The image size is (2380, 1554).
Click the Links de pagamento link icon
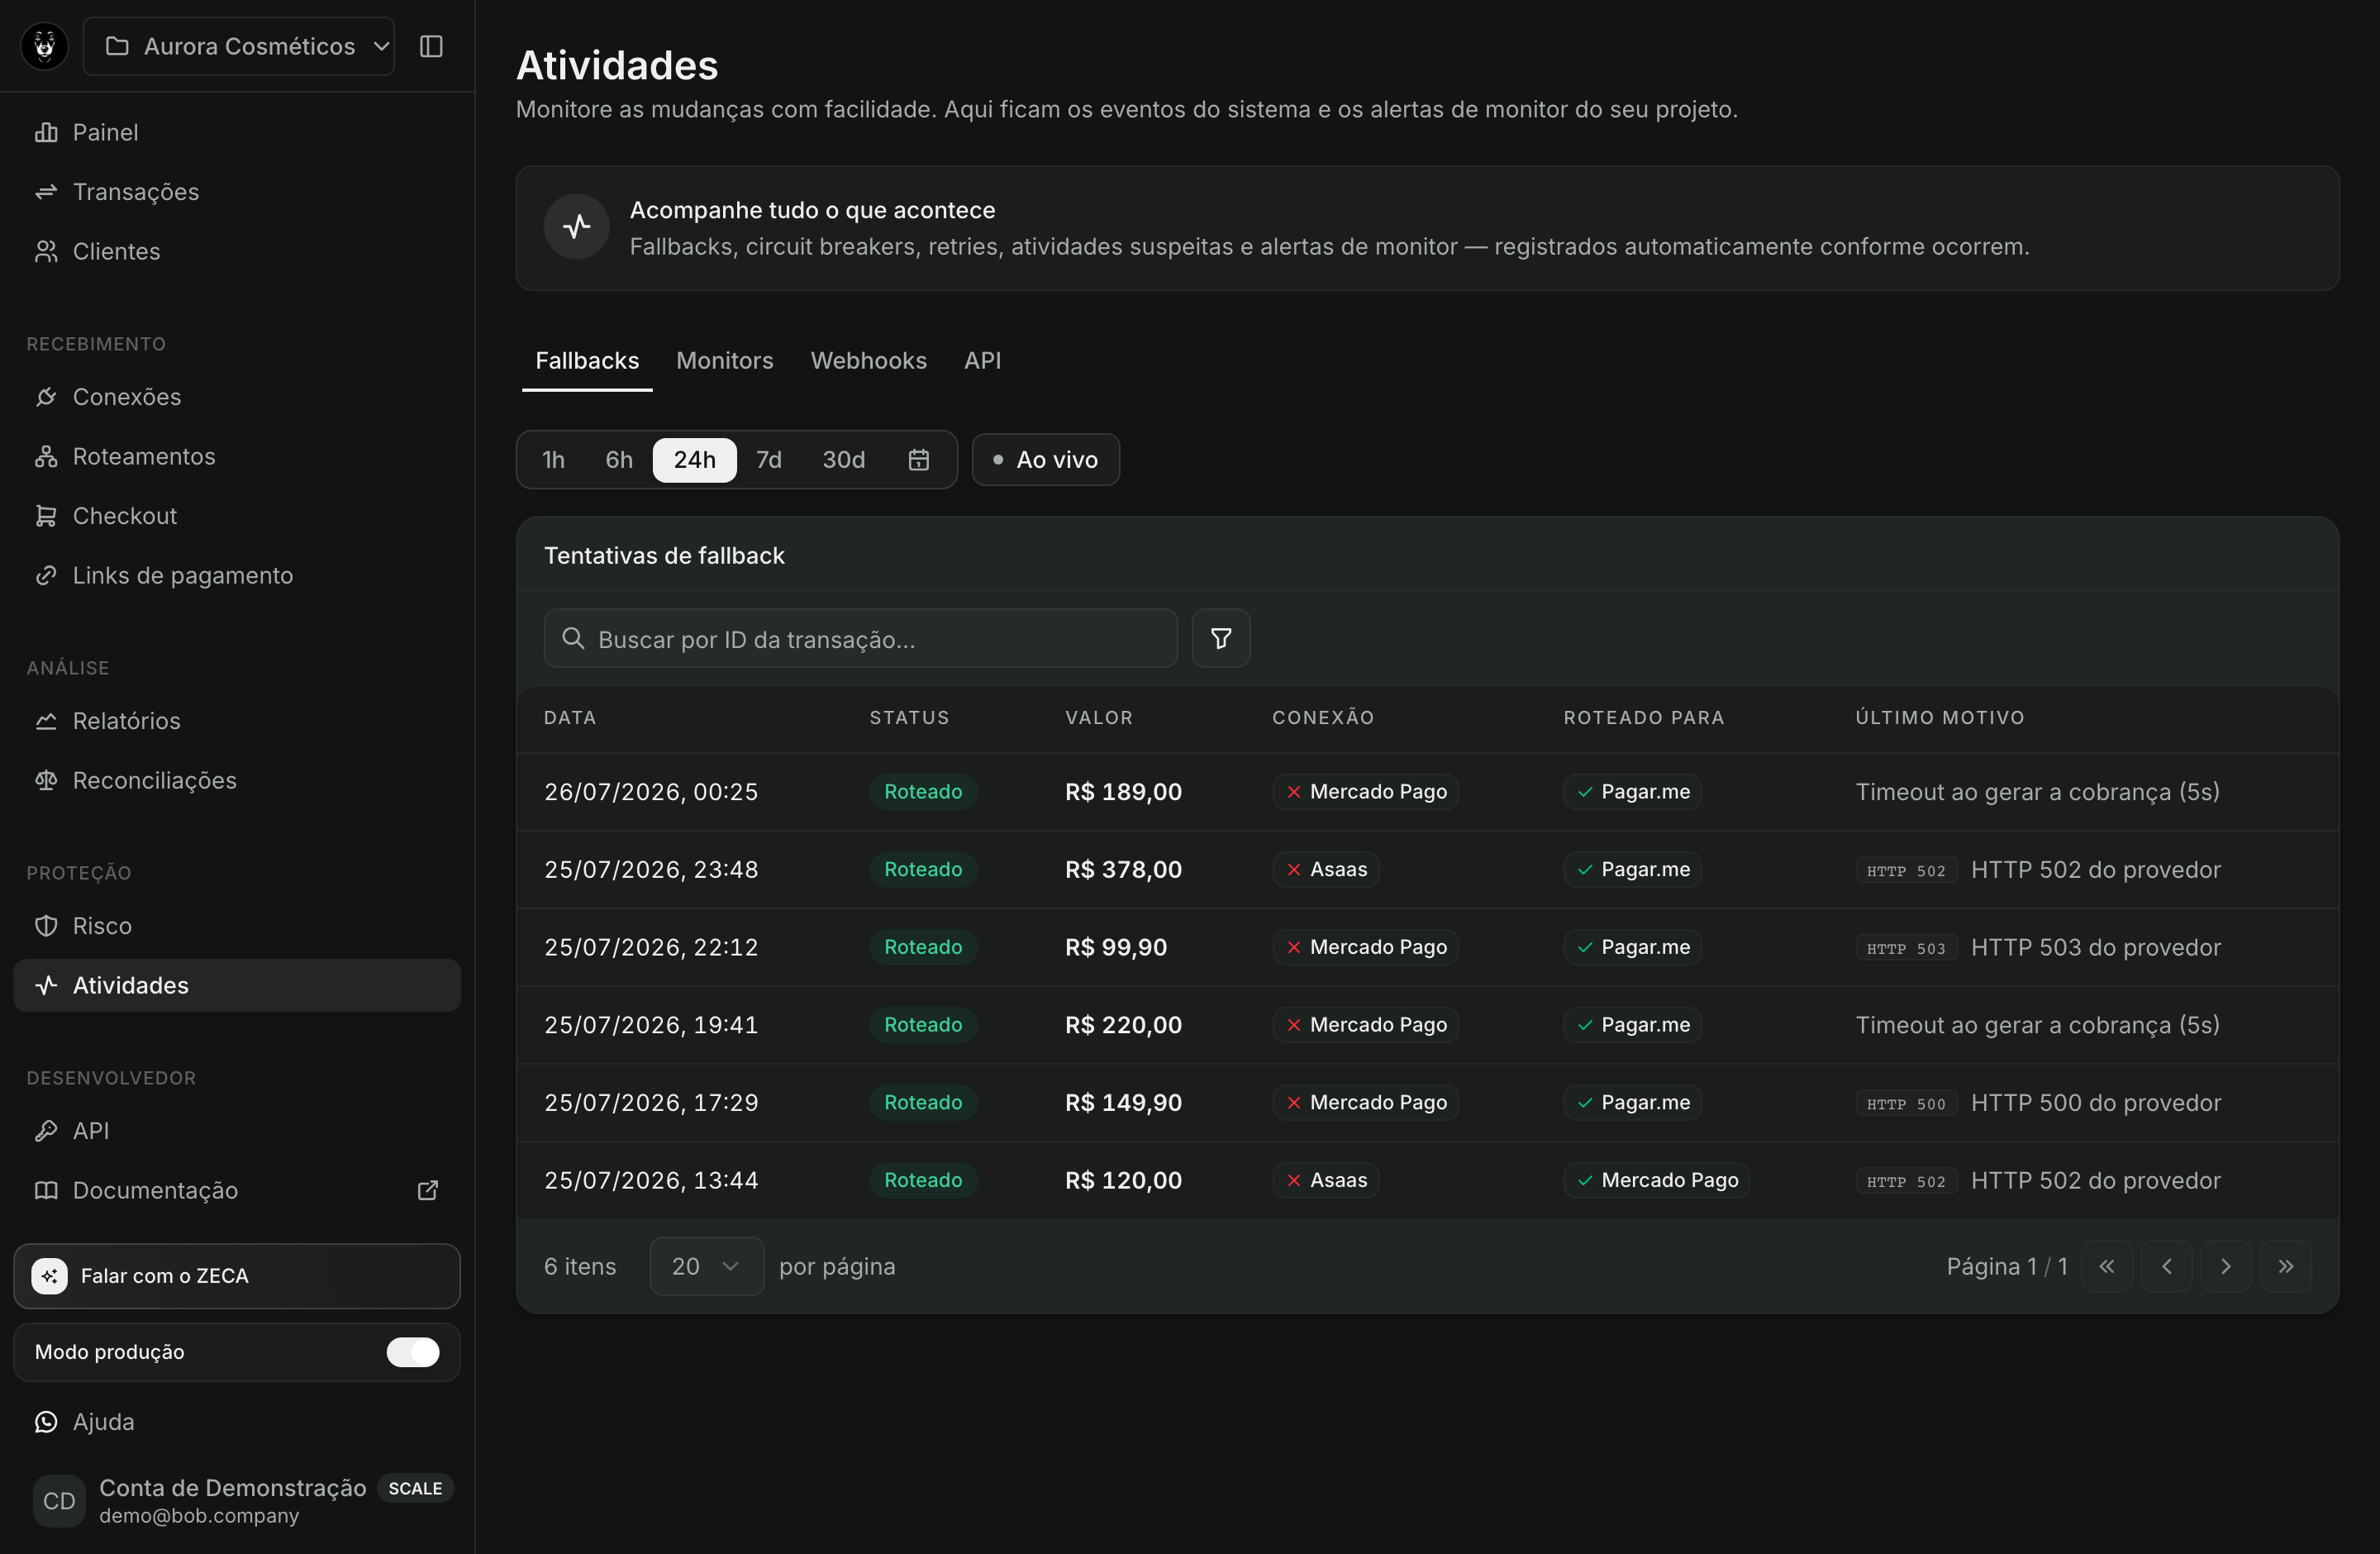(x=46, y=575)
